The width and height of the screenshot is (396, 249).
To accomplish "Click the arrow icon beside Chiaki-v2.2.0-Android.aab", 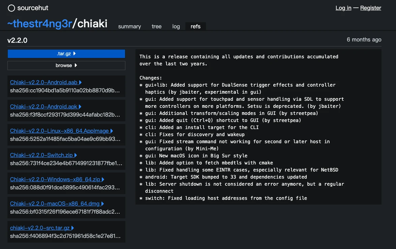I will 81,83.
